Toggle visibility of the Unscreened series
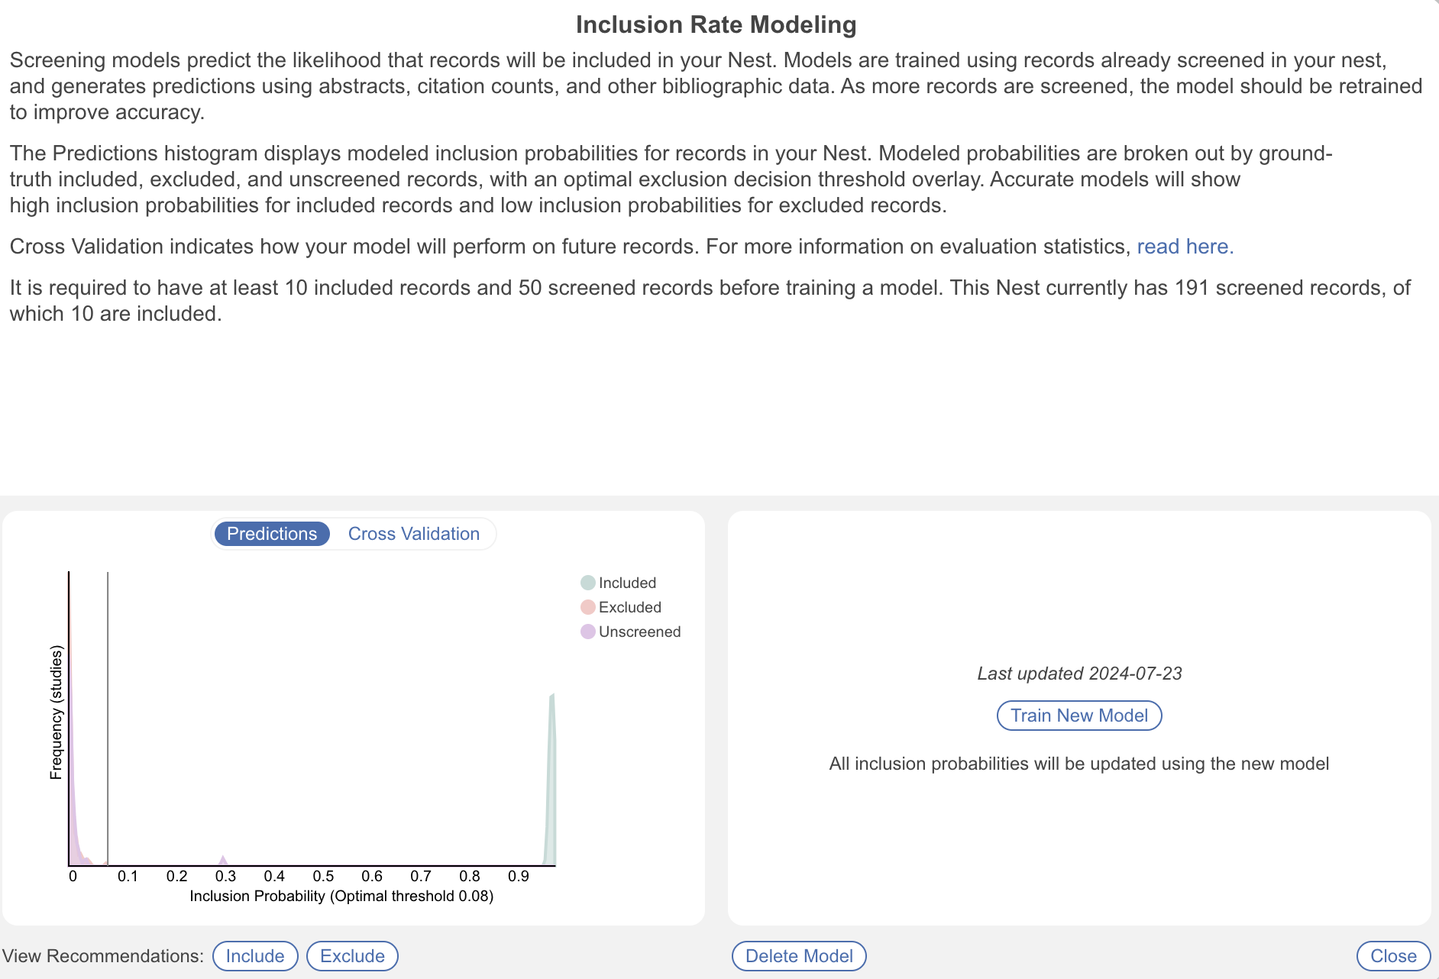This screenshot has height=979, width=1439. [639, 632]
